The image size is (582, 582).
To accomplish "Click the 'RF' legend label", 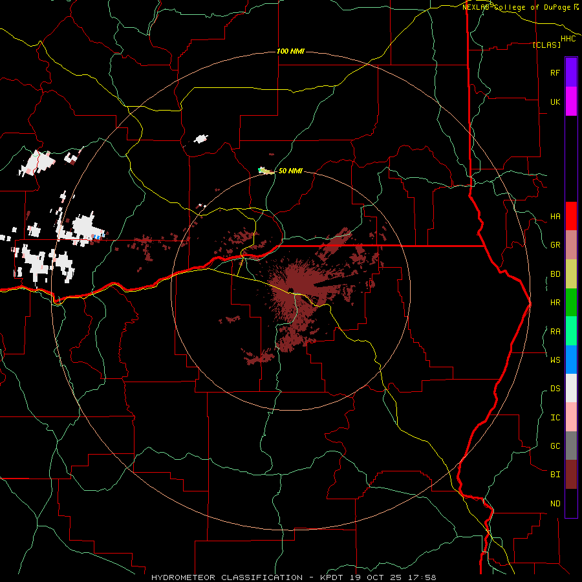I will point(555,72).
